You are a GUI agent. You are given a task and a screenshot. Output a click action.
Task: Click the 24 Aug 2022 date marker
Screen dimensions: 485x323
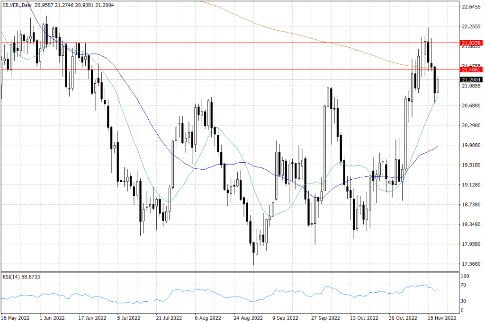pos(250,317)
